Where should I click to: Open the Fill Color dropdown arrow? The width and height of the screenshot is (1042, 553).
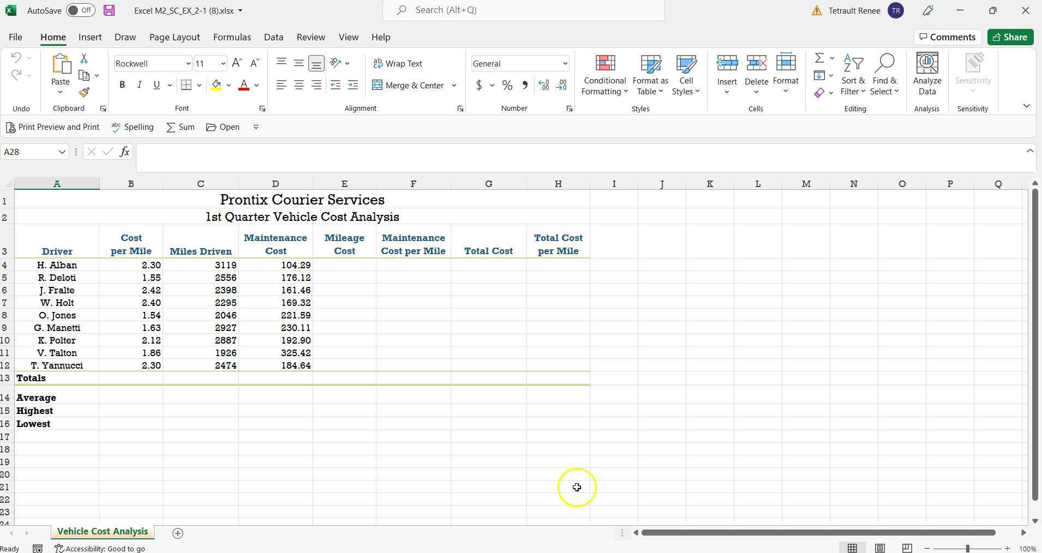[x=229, y=85]
